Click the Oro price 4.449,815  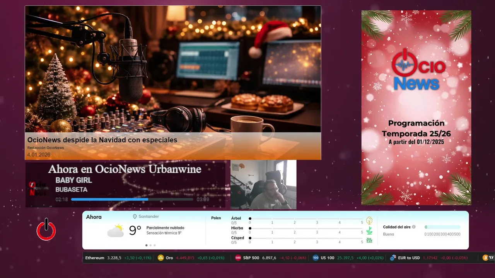click(x=186, y=258)
